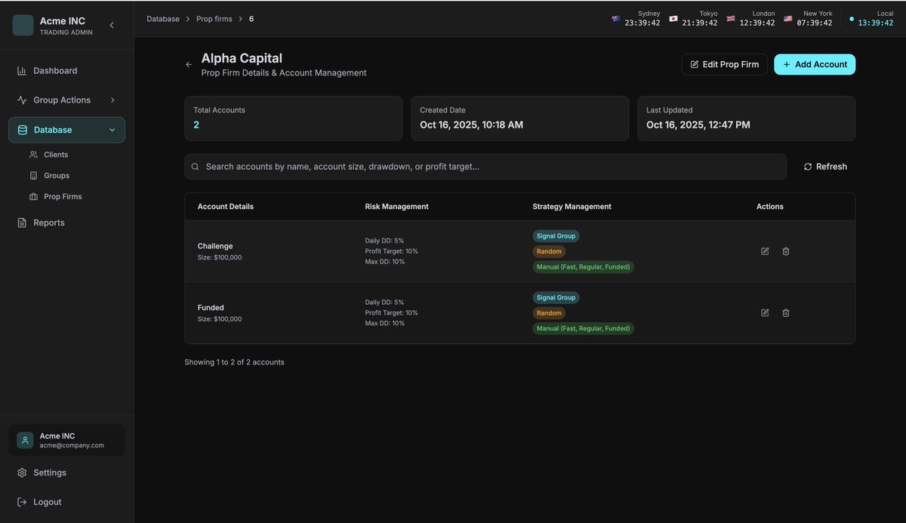Navigate to Prop firms breadcrumb link
The height and width of the screenshot is (523, 906).
(214, 19)
